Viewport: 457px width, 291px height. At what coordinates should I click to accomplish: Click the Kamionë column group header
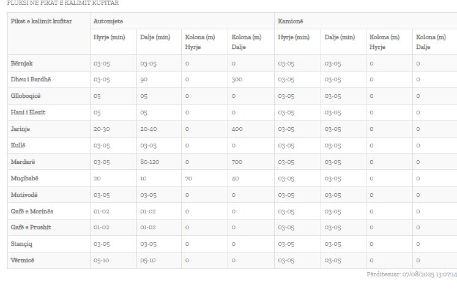click(291, 21)
